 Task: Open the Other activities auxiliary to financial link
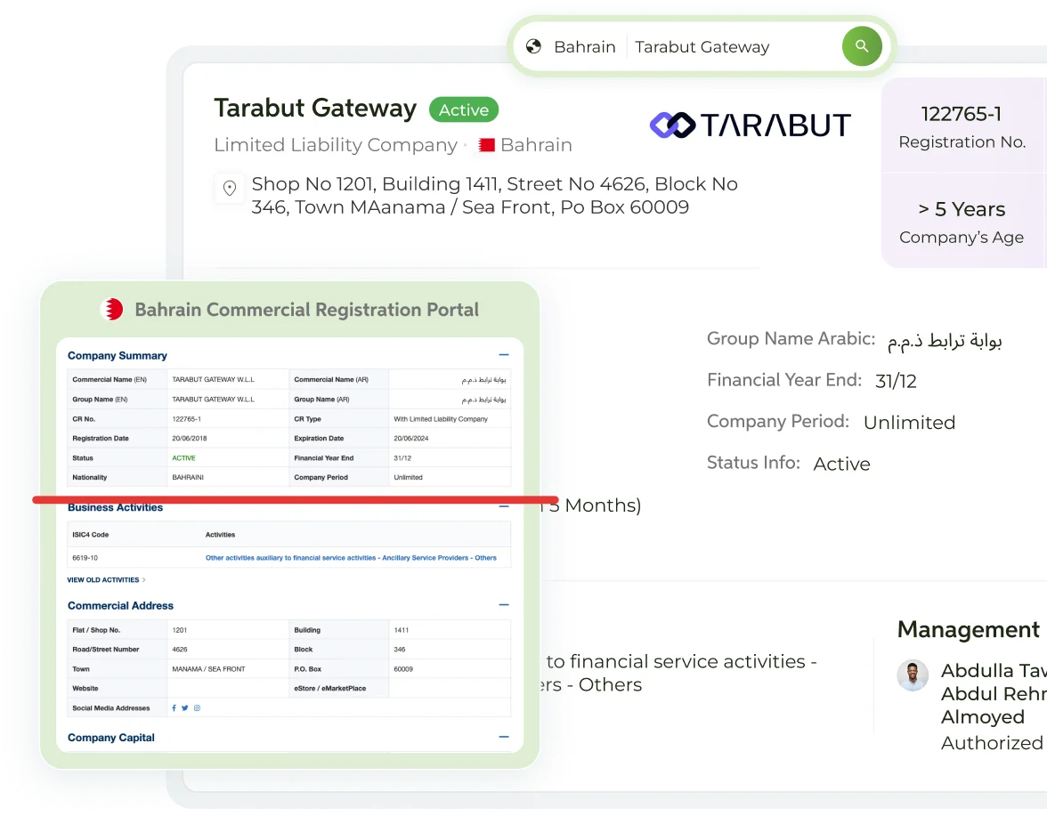pyautogui.click(x=351, y=558)
